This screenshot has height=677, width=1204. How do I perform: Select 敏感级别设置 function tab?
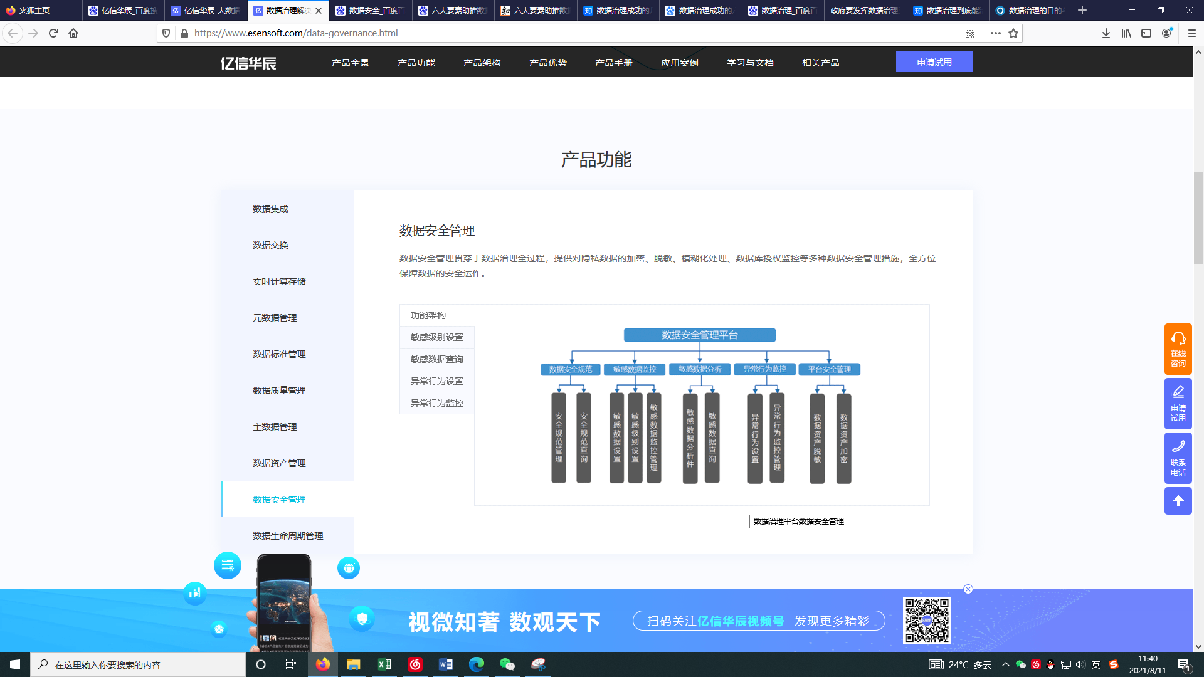[437, 337]
